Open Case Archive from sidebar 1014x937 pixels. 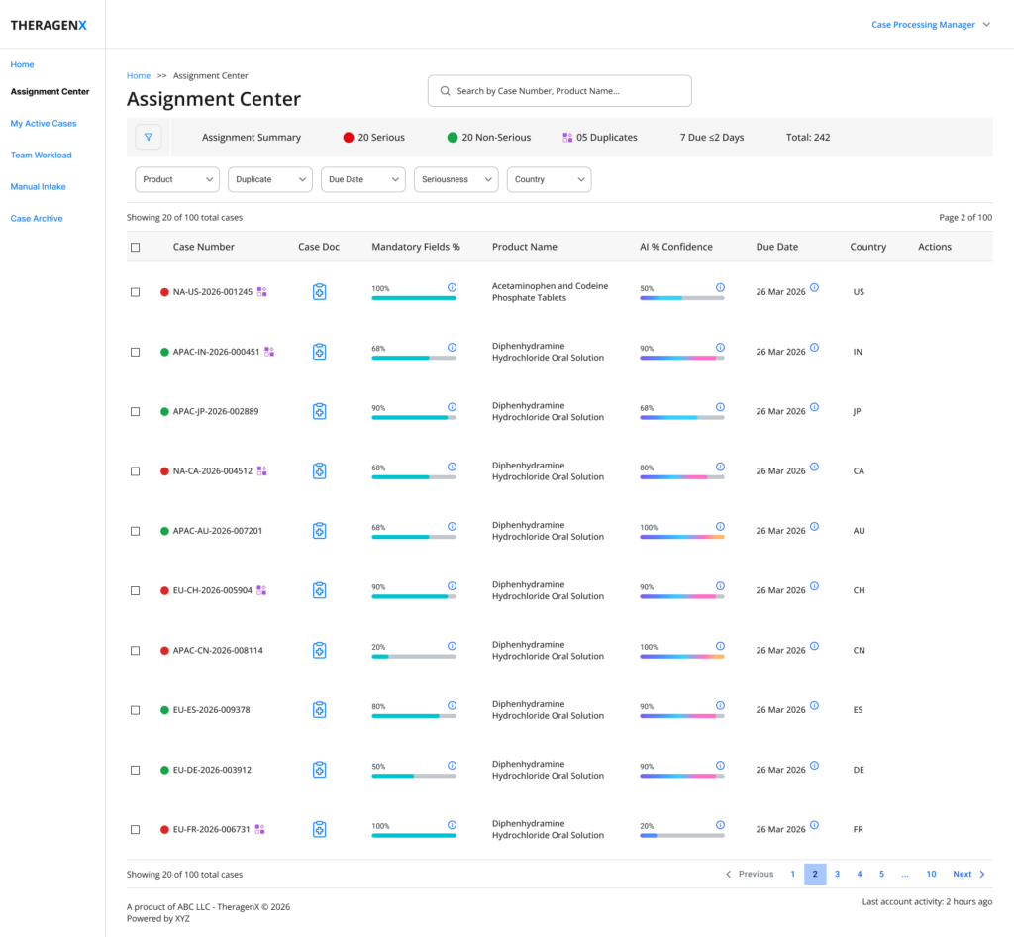[x=37, y=219]
